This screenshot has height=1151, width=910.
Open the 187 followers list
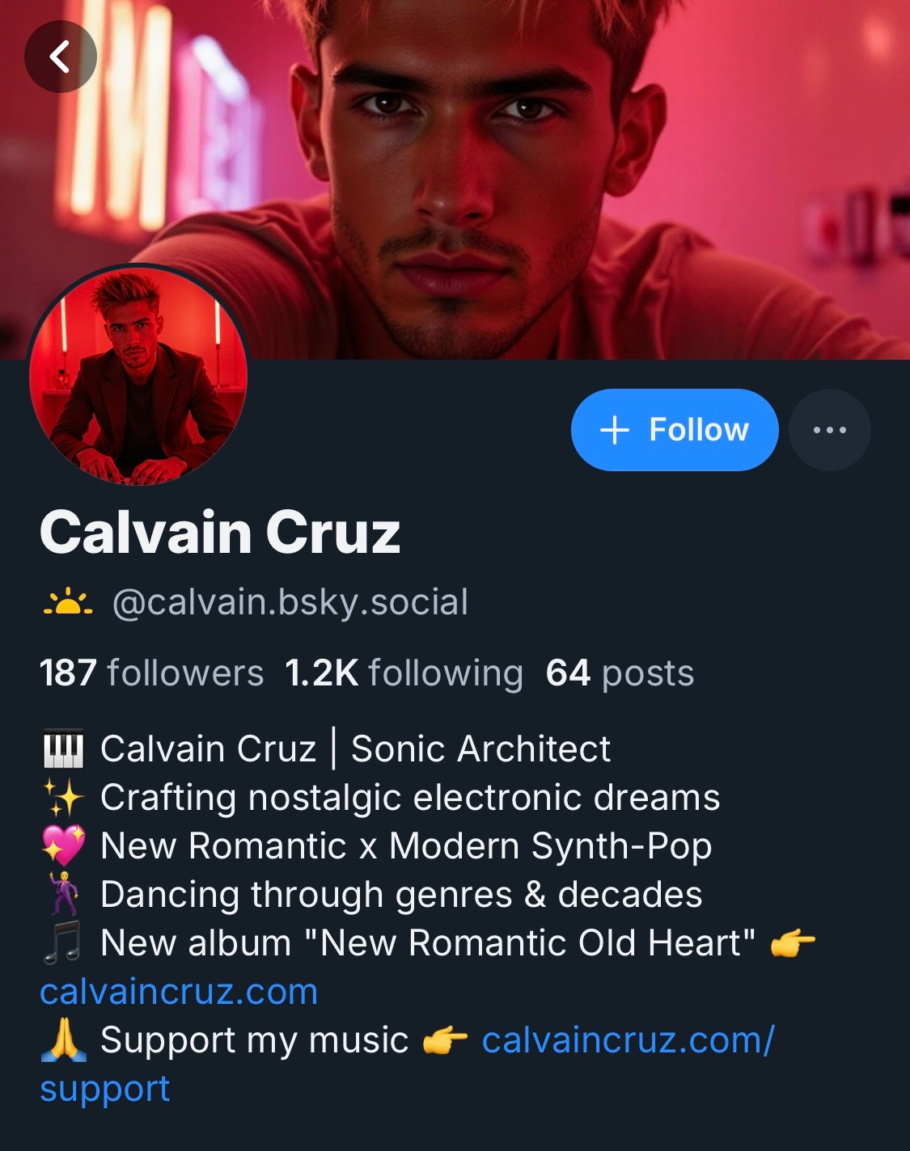[x=151, y=672]
